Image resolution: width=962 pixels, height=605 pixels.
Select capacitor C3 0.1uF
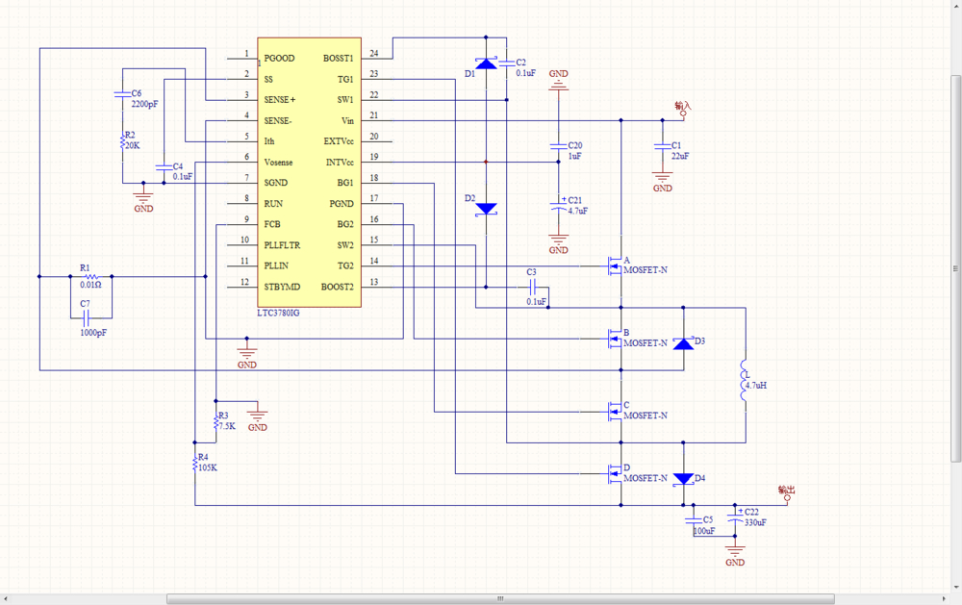click(533, 287)
